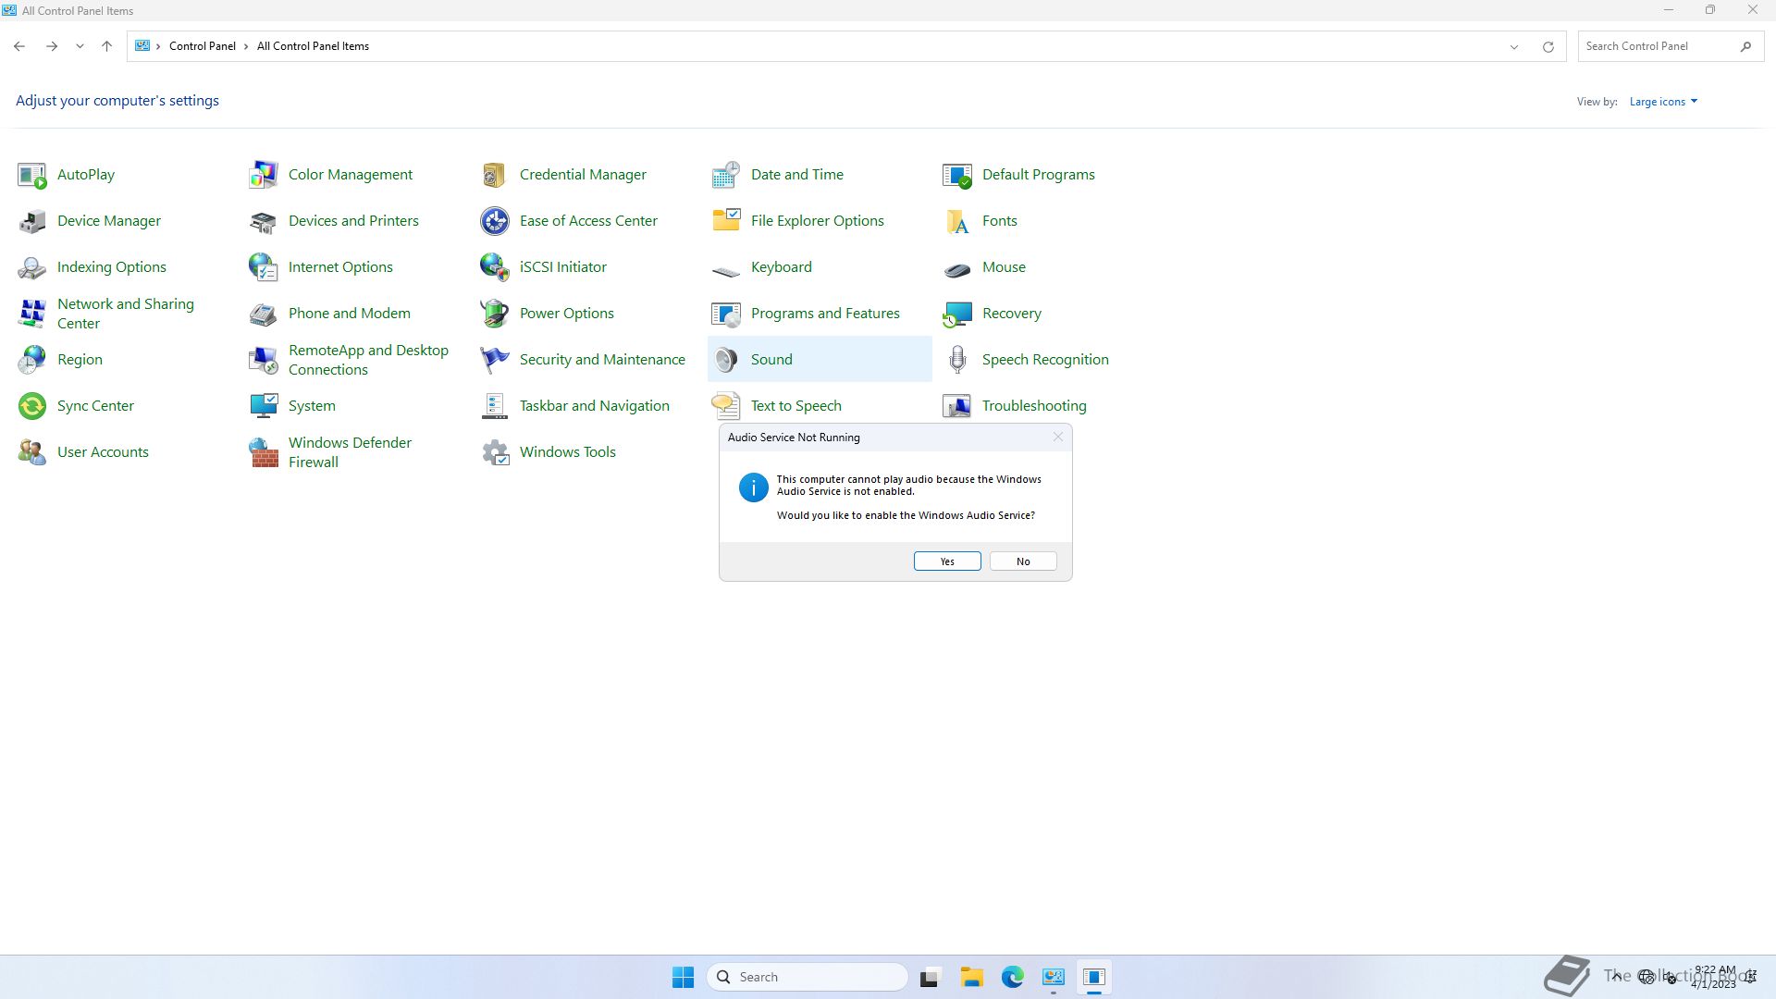Open the Indexing Options icon
This screenshot has width=1776, height=999.
coord(32,267)
